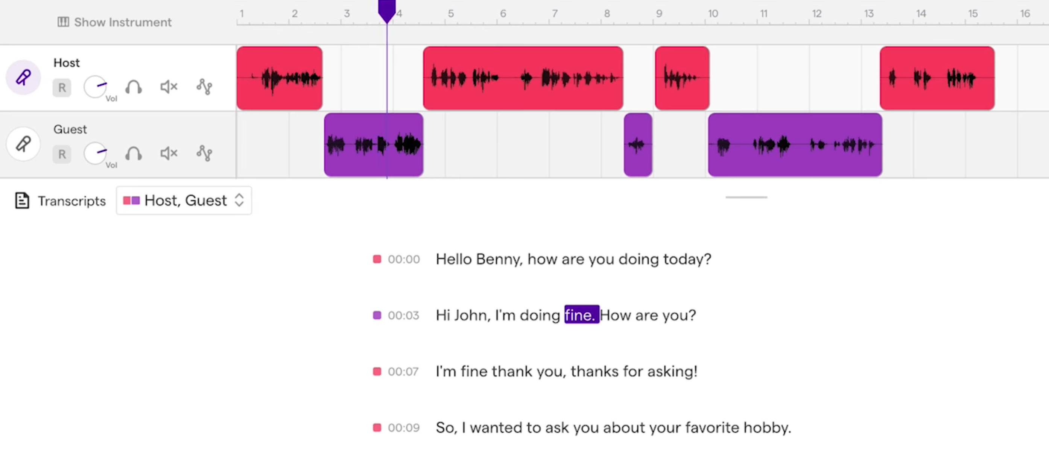Click the Host track microphone icon
The width and height of the screenshot is (1049, 453).
click(23, 77)
